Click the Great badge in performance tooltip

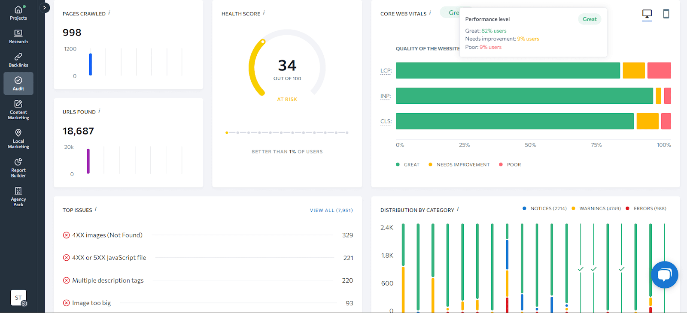590,19
